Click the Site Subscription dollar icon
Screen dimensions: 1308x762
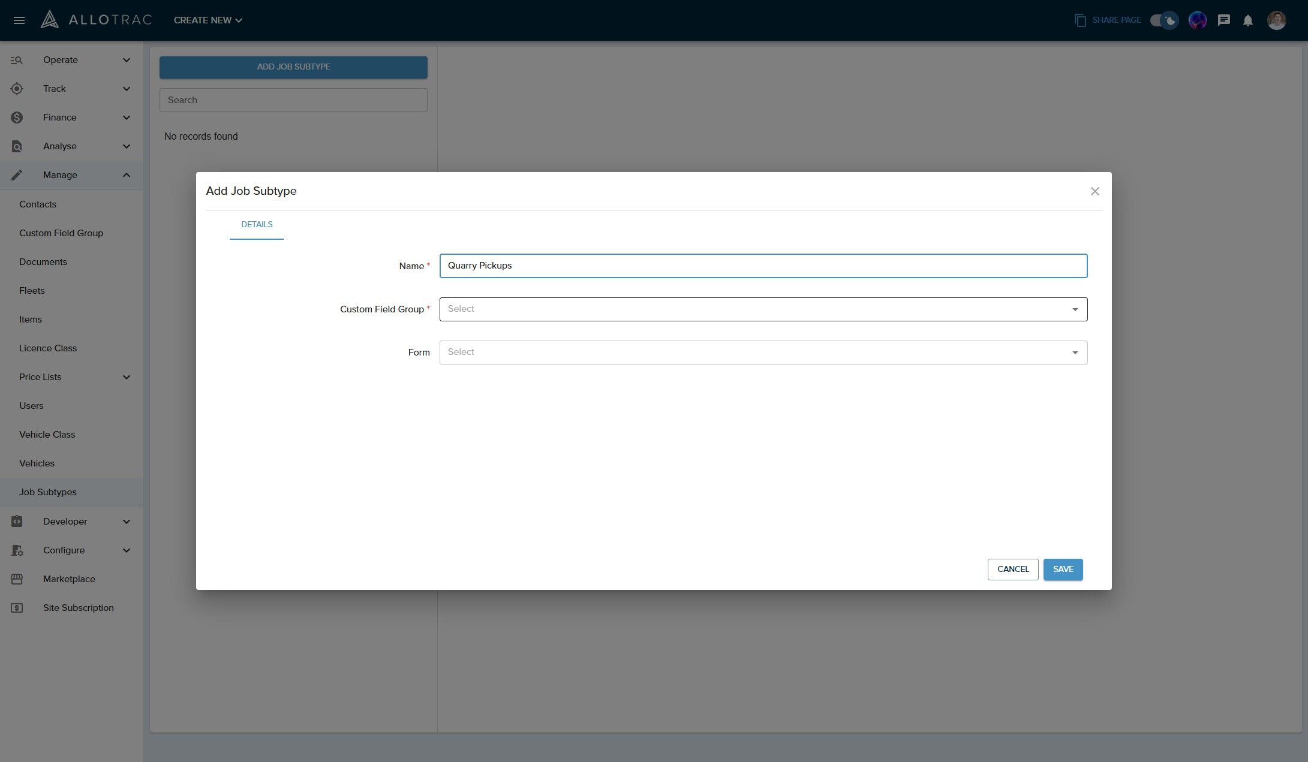(17, 608)
